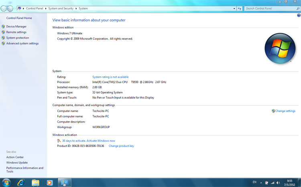Click the Show desktop button
301x187 pixels.
pyautogui.click(x=299, y=183)
